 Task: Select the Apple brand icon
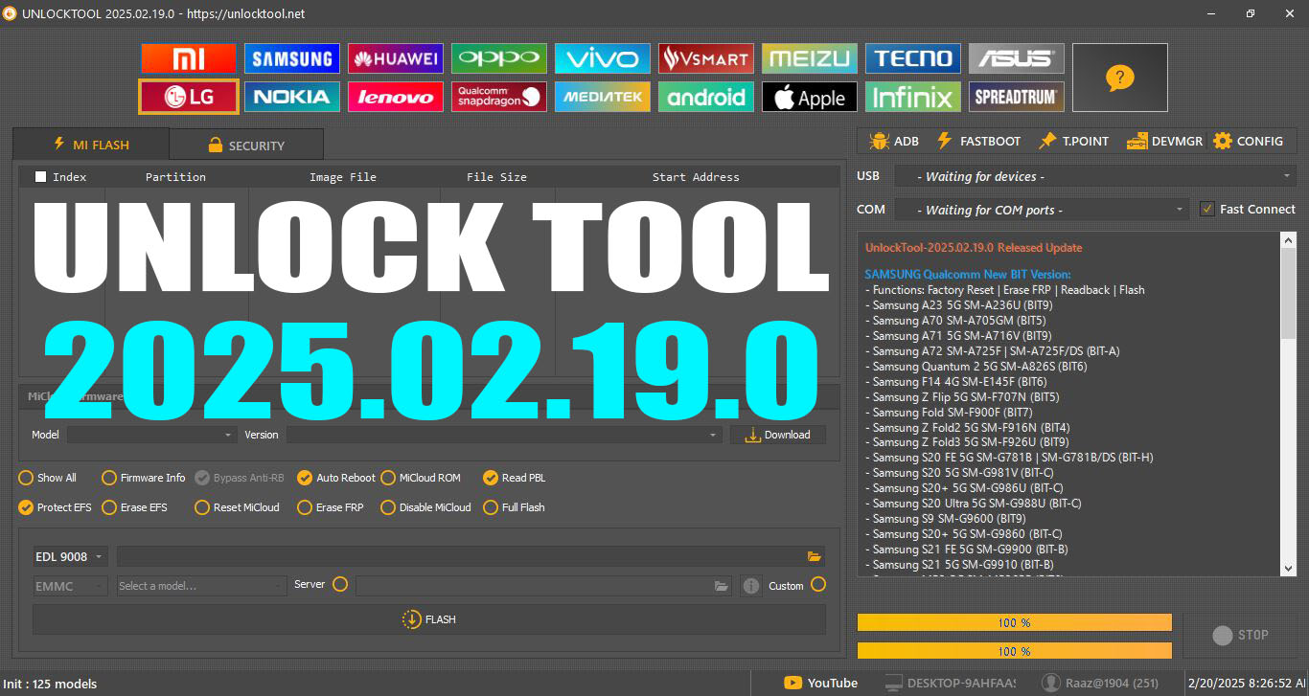[x=810, y=97]
